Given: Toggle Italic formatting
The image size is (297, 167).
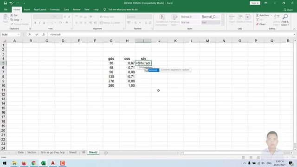Looking at the screenshot, I should (x=39, y=23).
